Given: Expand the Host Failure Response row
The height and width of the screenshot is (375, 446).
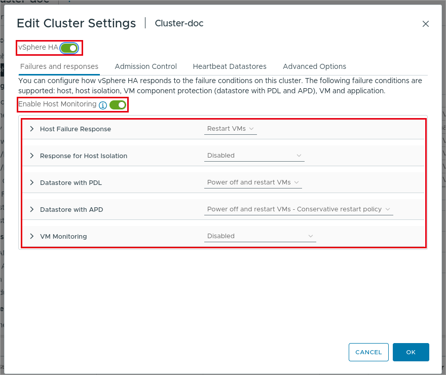Looking at the screenshot, I should [32, 129].
